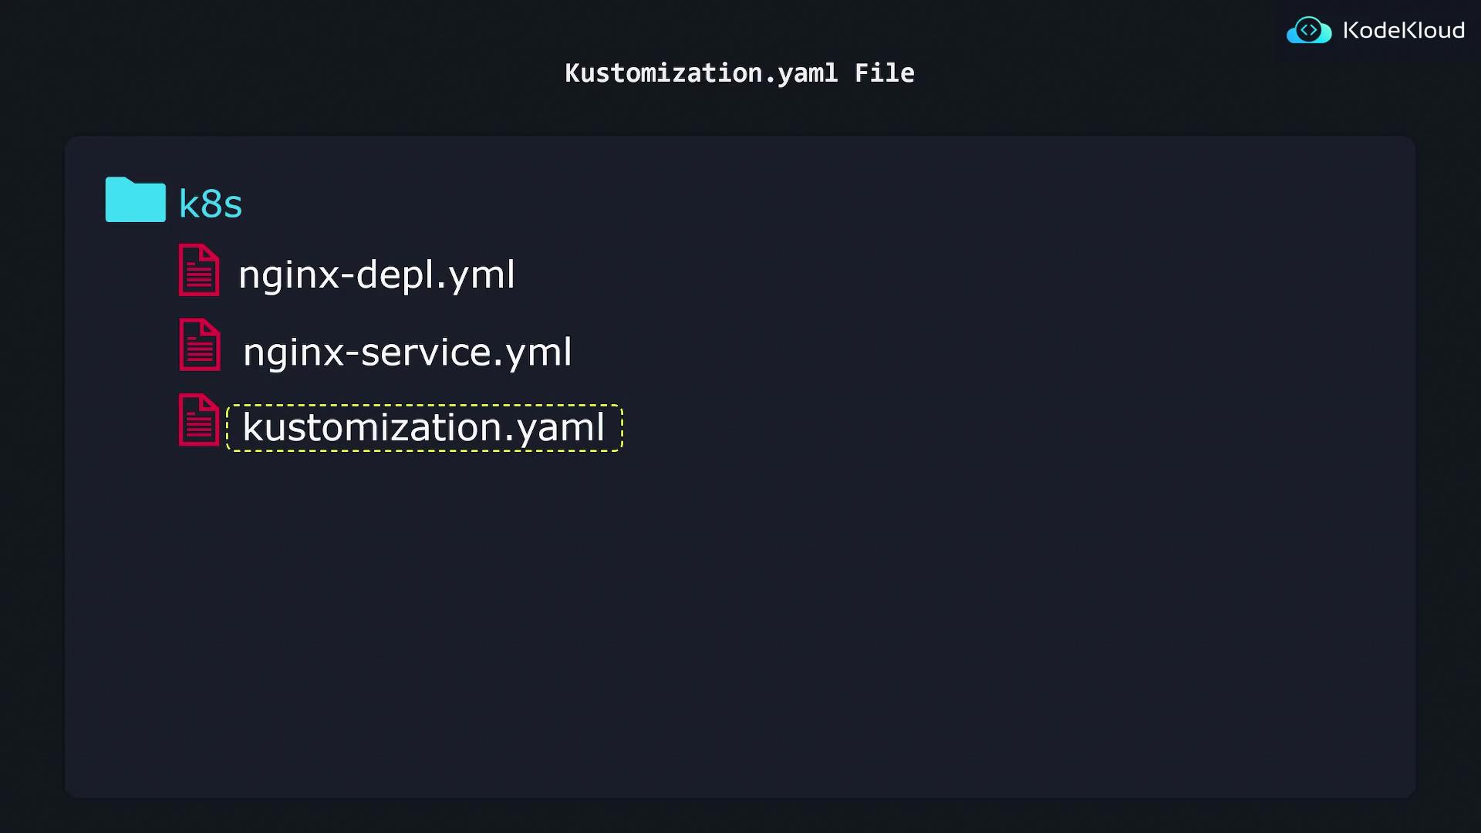Click the word "File" in the title
1481x833 pixels.
pos(884,73)
